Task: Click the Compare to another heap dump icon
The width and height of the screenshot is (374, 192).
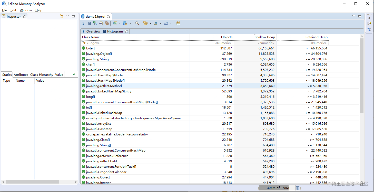Action: point(178,23)
